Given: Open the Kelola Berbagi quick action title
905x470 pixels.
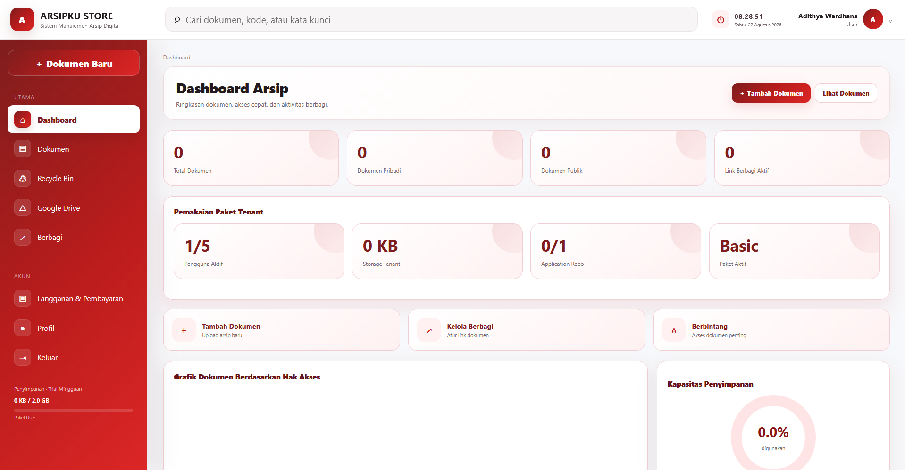Looking at the screenshot, I should click(470, 326).
